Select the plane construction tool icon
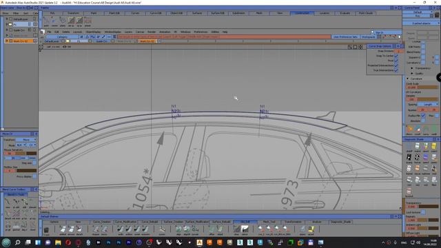 pyautogui.click(x=63, y=21)
